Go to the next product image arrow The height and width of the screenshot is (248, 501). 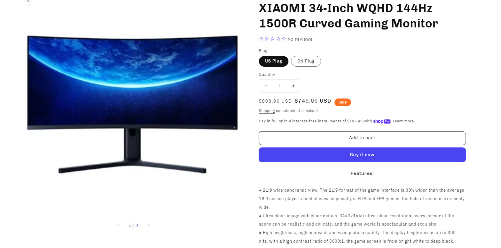tap(148, 225)
